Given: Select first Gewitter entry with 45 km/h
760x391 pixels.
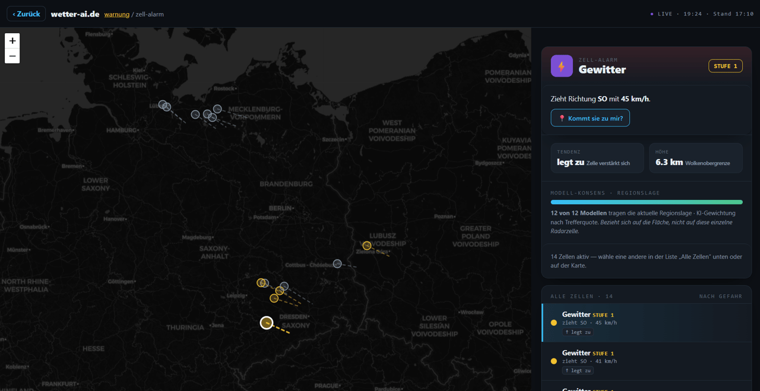Looking at the screenshot, I should (647, 323).
